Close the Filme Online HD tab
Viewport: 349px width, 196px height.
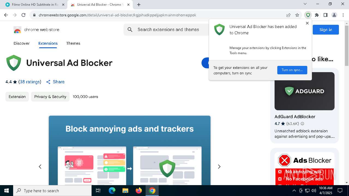[63, 5]
